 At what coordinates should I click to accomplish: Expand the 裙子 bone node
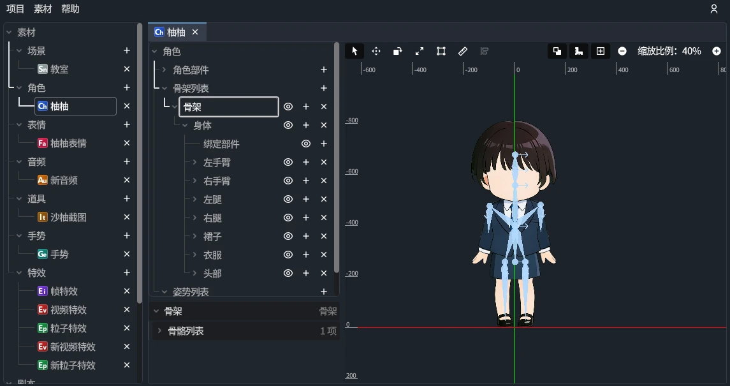pyautogui.click(x=195, y=236)
